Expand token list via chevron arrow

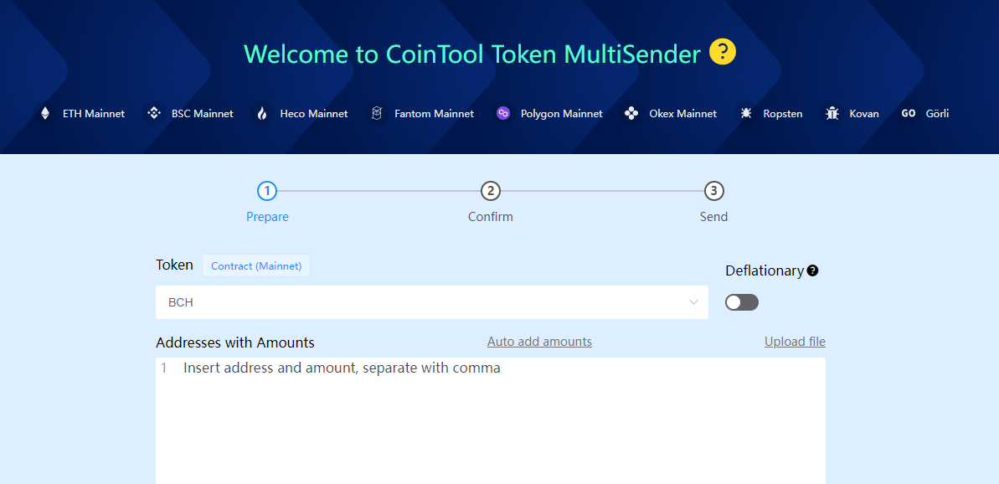pyautogui.click(x=694, y=302)
